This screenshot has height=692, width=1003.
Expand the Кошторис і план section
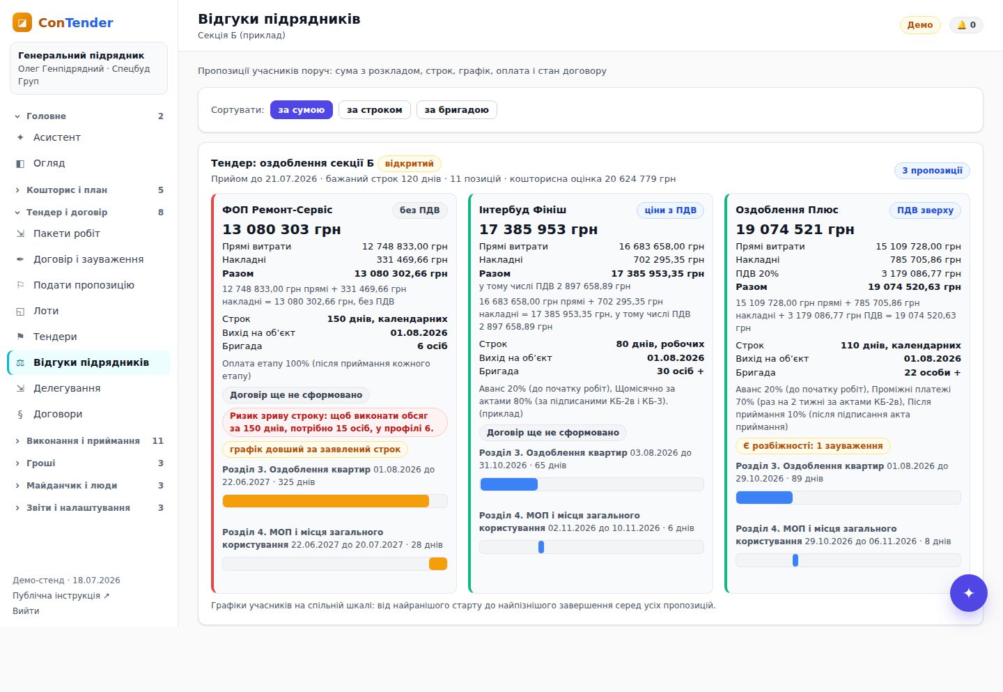click(x=89, y=190)
